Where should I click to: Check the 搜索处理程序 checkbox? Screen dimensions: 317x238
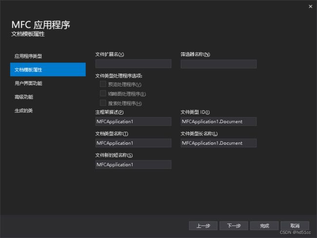[x=103, y=103]
